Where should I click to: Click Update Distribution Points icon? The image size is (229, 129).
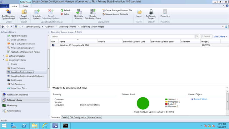(93, 14)
